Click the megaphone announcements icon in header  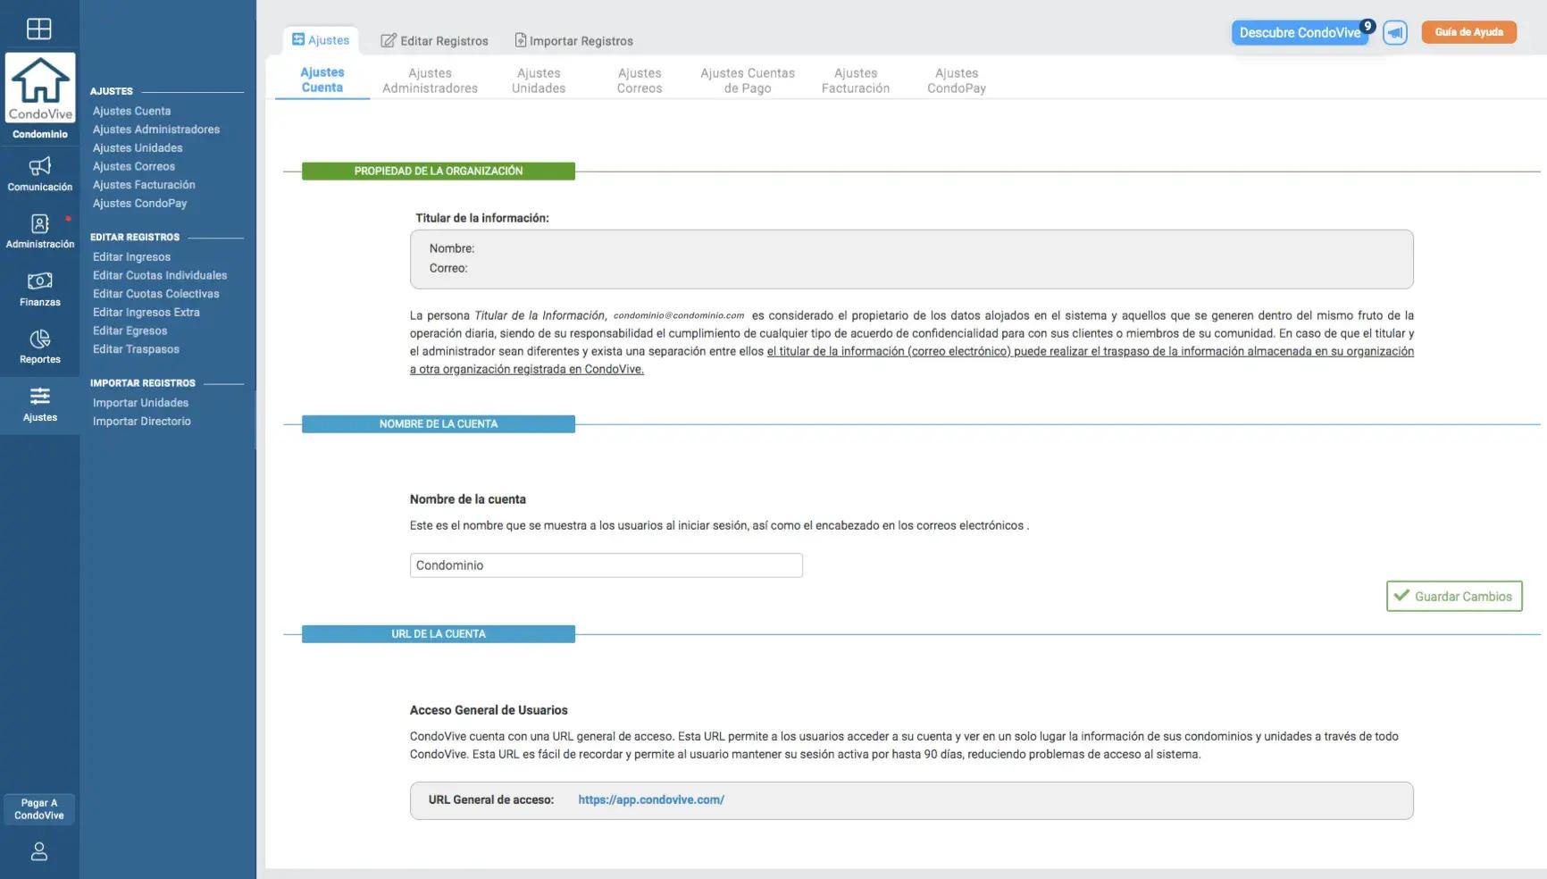tap(1395, 33)
